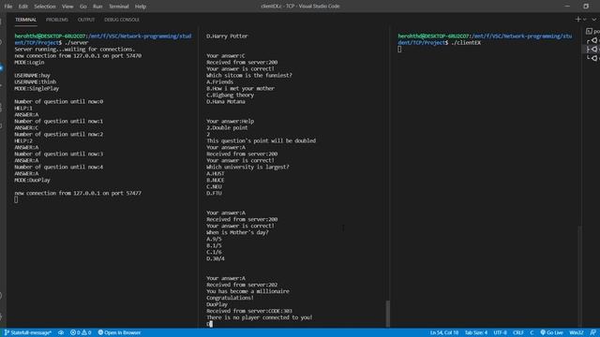The width and height of the screenshot is (600, 337).
Task: Open the Help menu
Action: coord(141,7)
